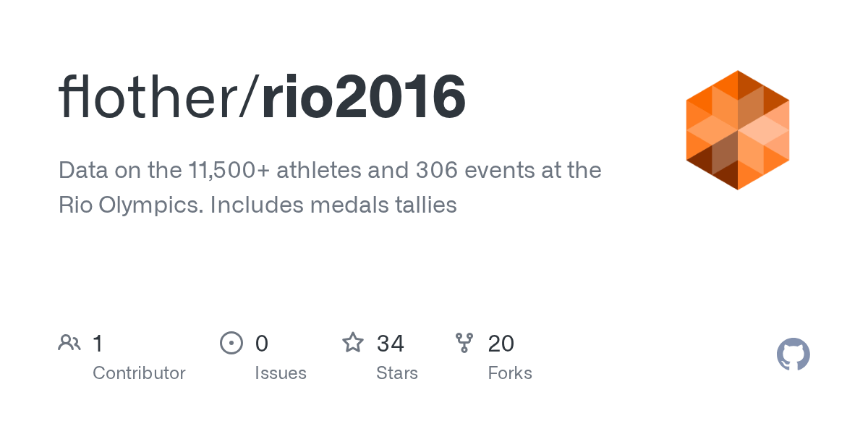Click the star icon
Screen dimensions: 868x434
click(x=353, y=343)
